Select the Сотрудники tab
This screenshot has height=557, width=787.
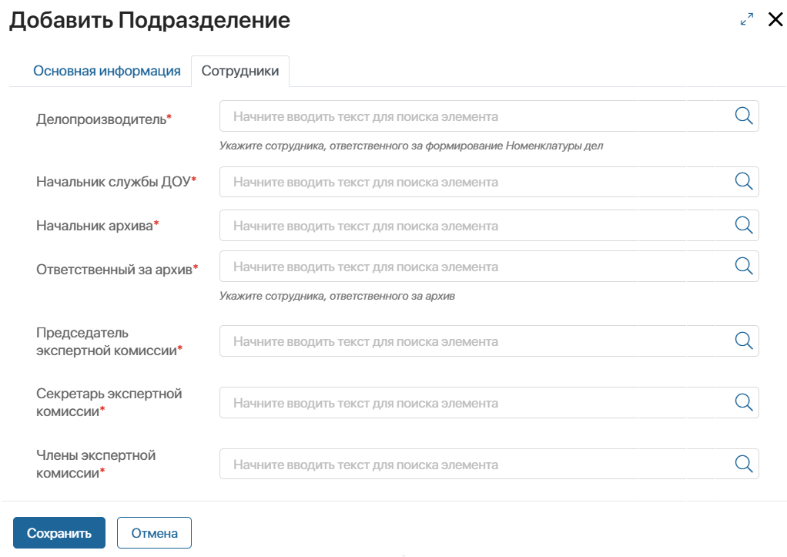242,70
